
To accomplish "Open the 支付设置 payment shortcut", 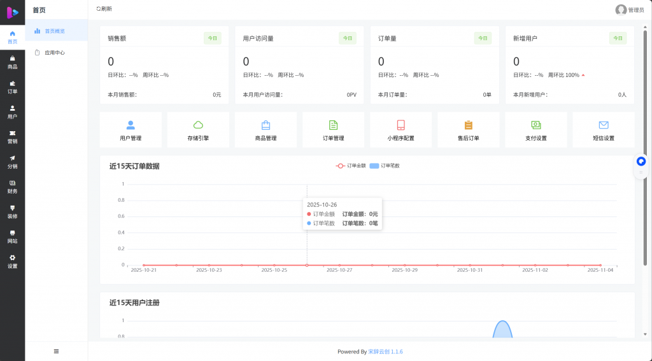I will coord(536,130).
